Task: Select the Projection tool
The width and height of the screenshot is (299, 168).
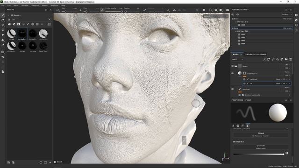Action: [x=3, y=25]
